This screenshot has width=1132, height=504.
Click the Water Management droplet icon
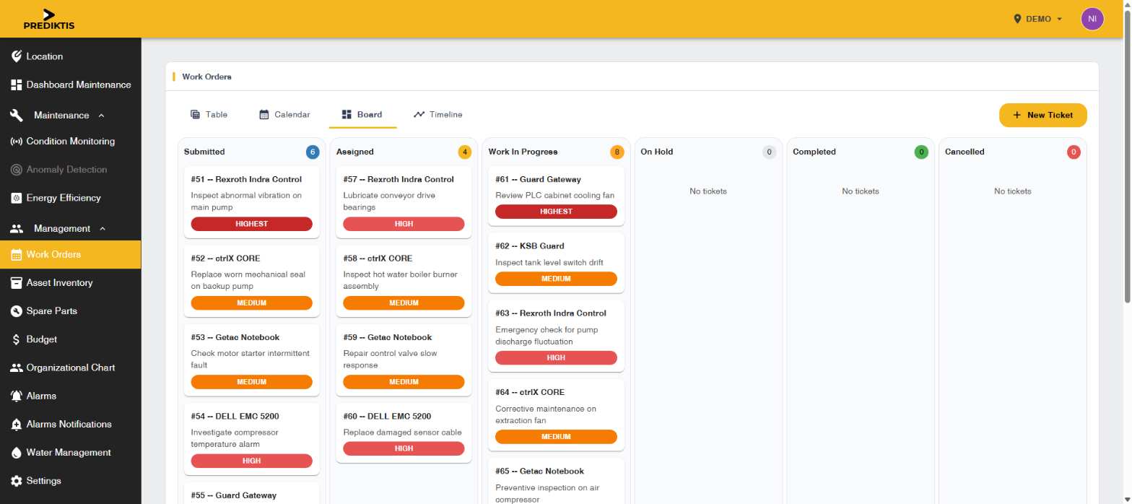click(17, 453)
